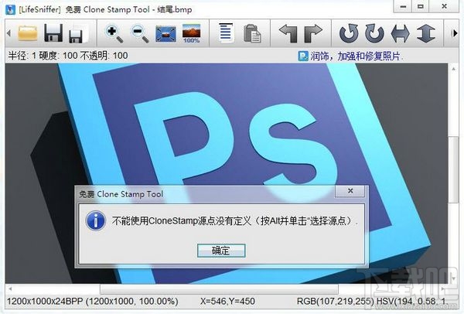Viewport: 464px width, 314px height.
Task: Click the 半径: 1 硬度: 100 不透明: 100 brush settings text
Action: (68, 56)
